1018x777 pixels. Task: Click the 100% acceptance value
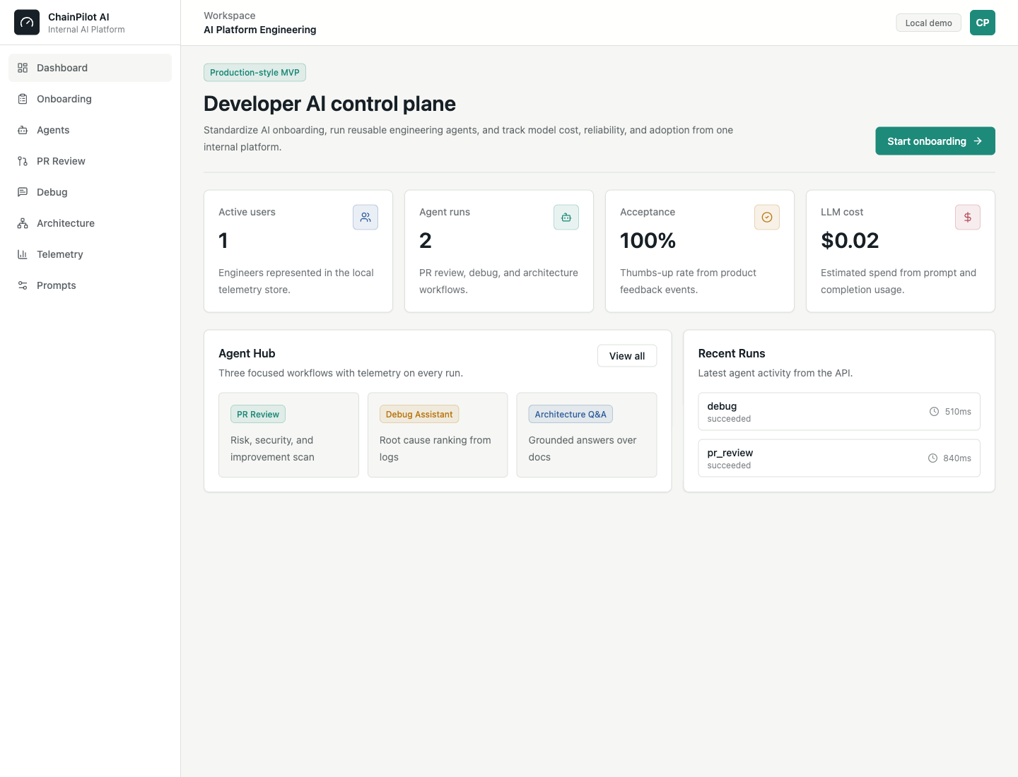click(648, 241)
